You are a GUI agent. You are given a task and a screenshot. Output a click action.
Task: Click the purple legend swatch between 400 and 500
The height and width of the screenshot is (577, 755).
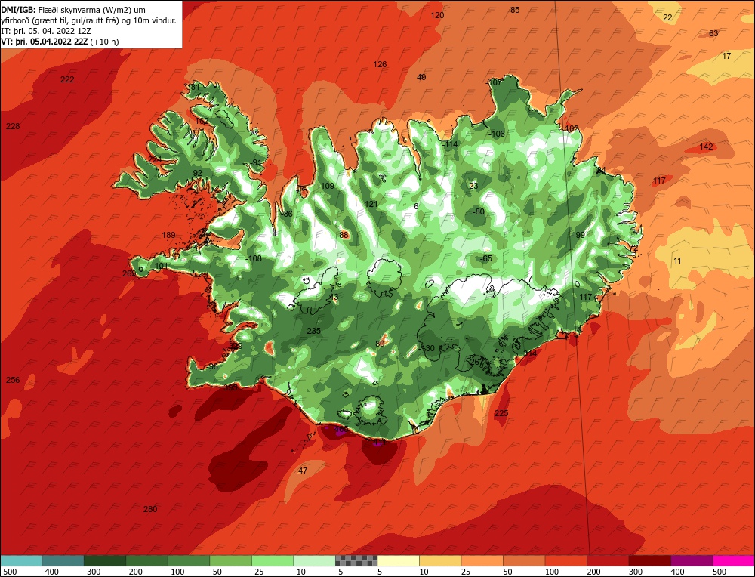pyautogui.click(x=692, y=560)
